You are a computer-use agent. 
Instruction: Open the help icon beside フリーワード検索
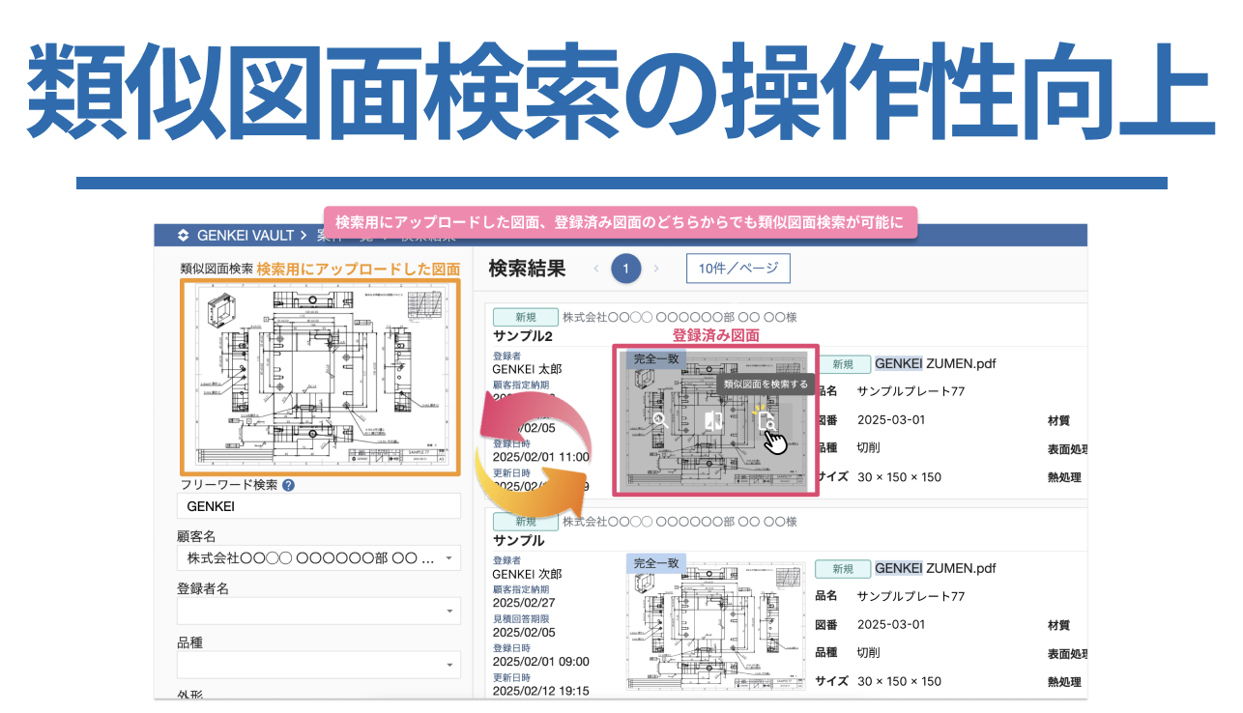(288, 484)
